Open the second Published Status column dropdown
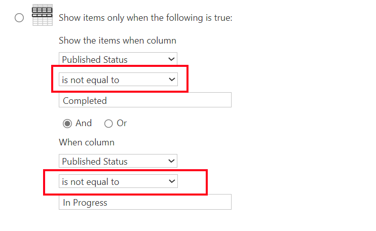Viewport: 376px width, 231px height. (x=118, y=161)
